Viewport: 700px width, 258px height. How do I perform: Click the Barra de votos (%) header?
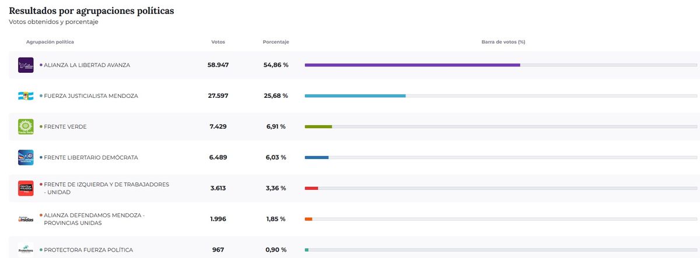503,42
